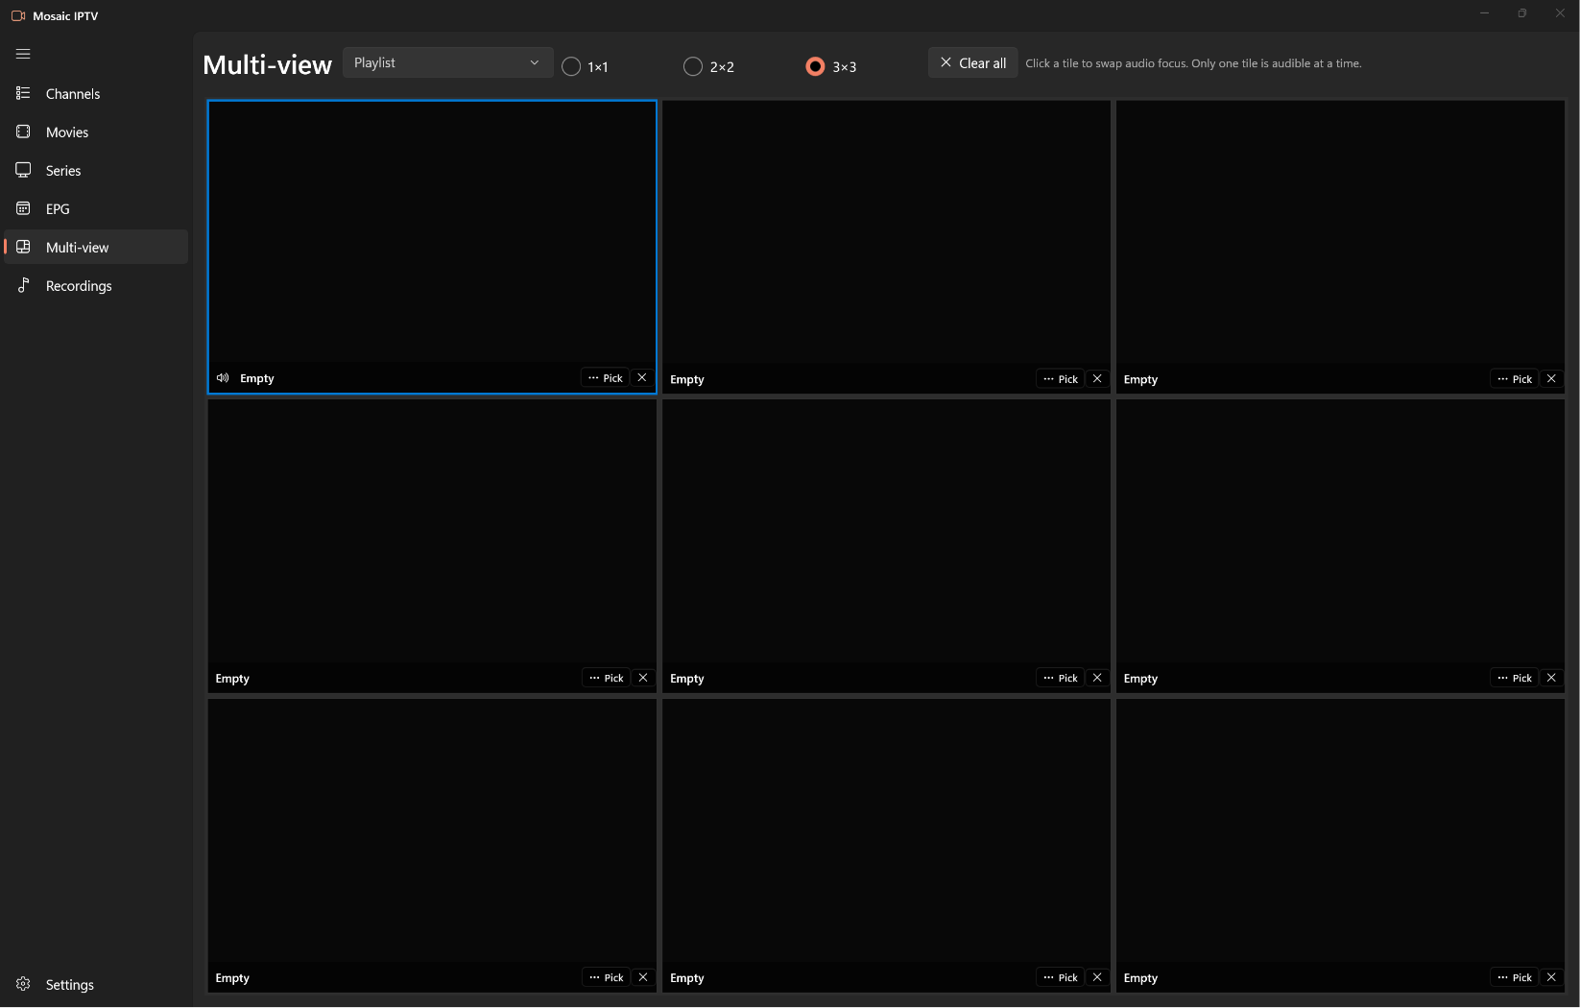Screen dimensions: 1580x1008
Task: Pick a channel for the center tile
Action: click(x=1060, y=678)
